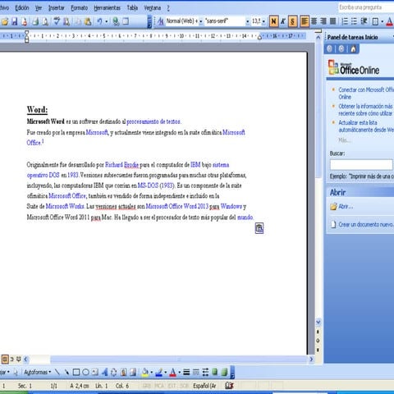
Task: Open the font name dropdown showing sans-serif
Action: [x=247, y=21]
